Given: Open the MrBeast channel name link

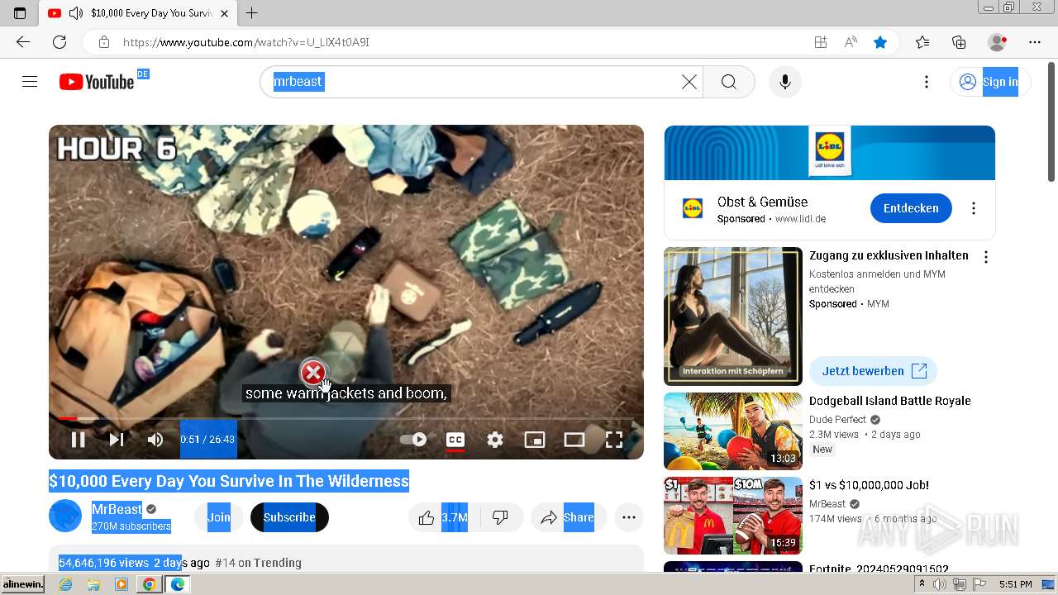Looking at the screenshot, I should (x=117, y=509).
